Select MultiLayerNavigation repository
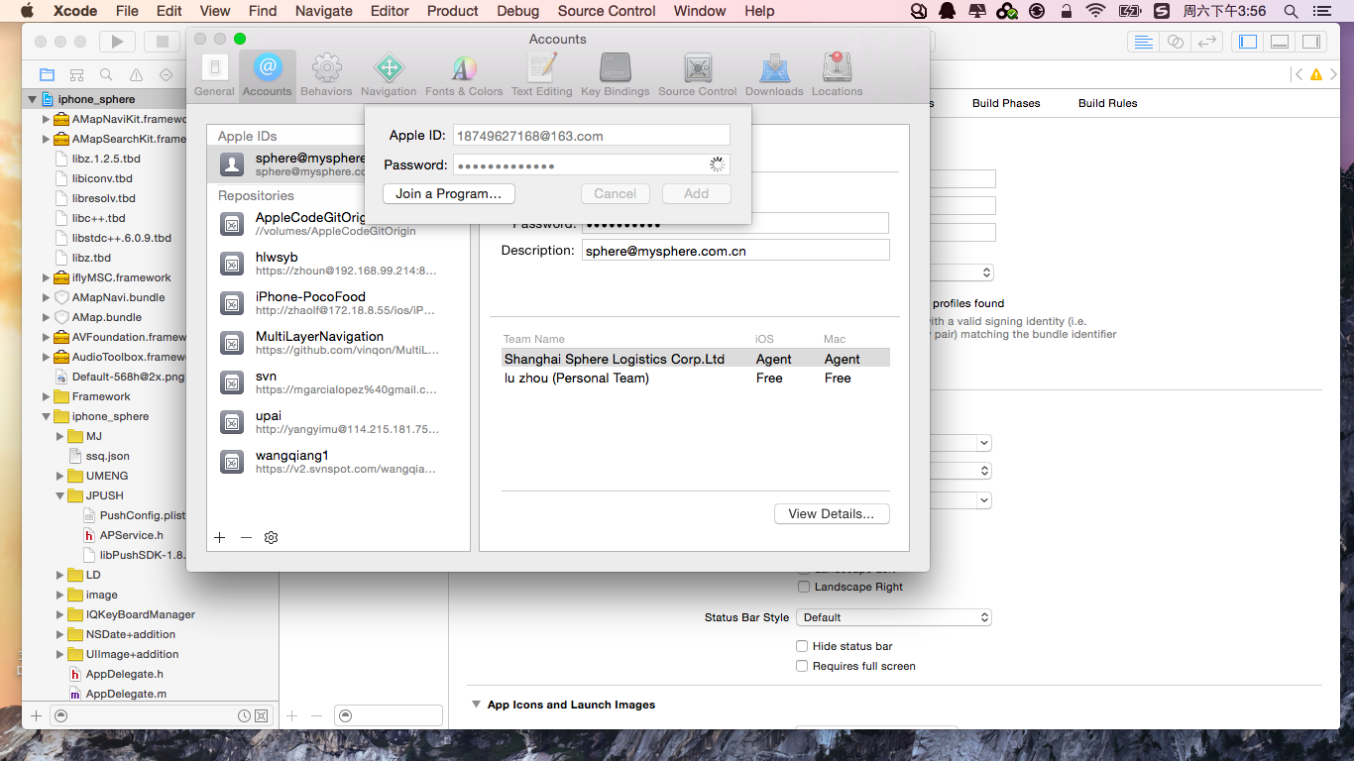The width and height of the screenshot is (1354, 761). pyautogui.click(x=338, y=343)
